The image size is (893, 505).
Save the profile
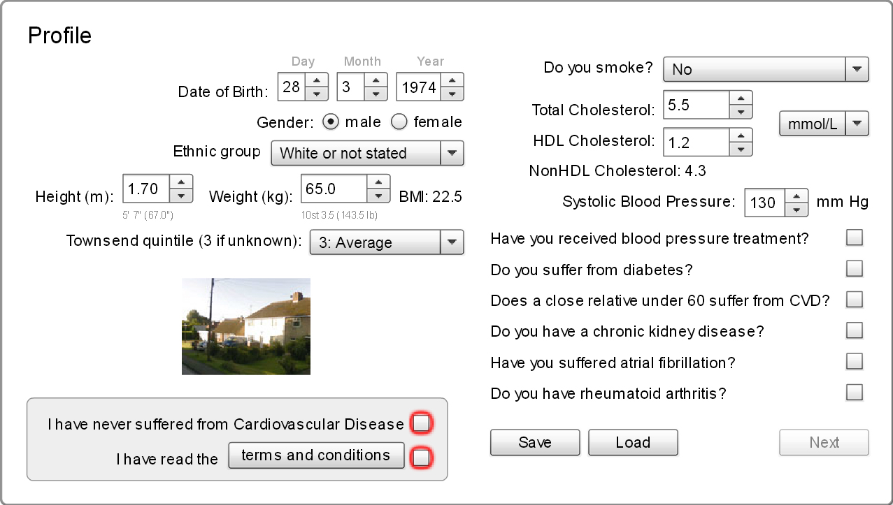(535, 442)
